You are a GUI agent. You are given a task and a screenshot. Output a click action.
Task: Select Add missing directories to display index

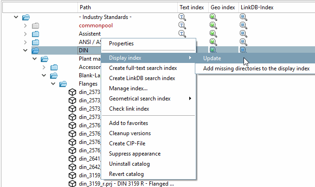pos(256,69)
